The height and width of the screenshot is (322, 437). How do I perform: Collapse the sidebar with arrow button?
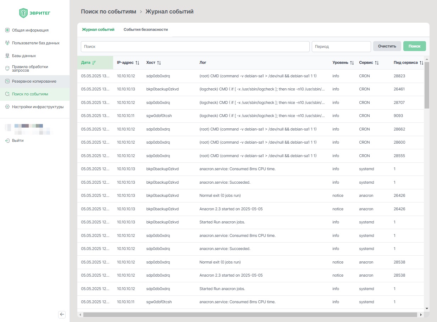62,314
